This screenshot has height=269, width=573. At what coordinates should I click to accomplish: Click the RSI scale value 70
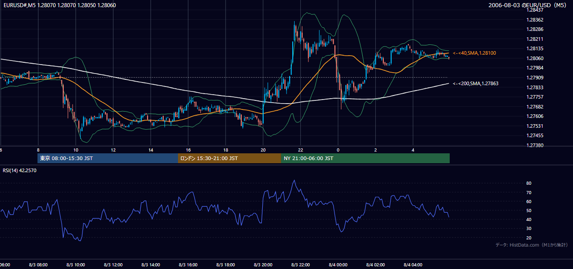[529, 192]
